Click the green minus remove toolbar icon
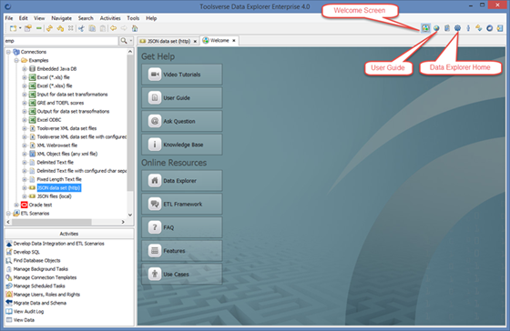Screen dimensions: 510x331 (x=38, y=28)
